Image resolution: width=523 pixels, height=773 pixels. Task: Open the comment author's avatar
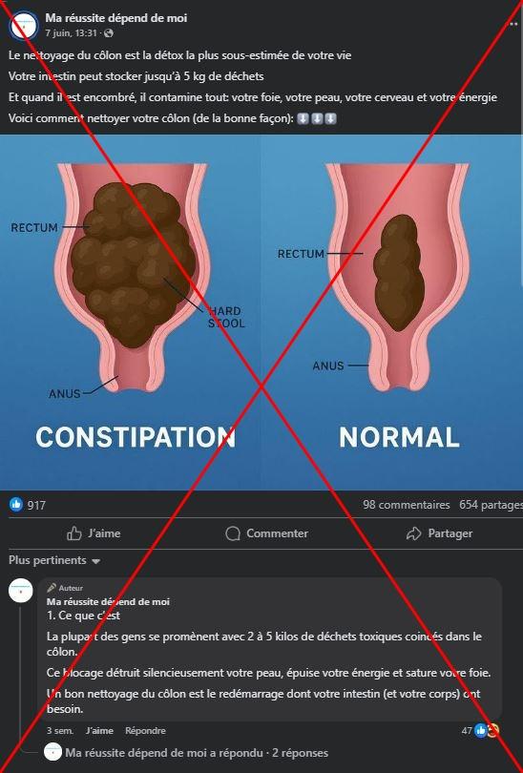[x=21, y=590]
